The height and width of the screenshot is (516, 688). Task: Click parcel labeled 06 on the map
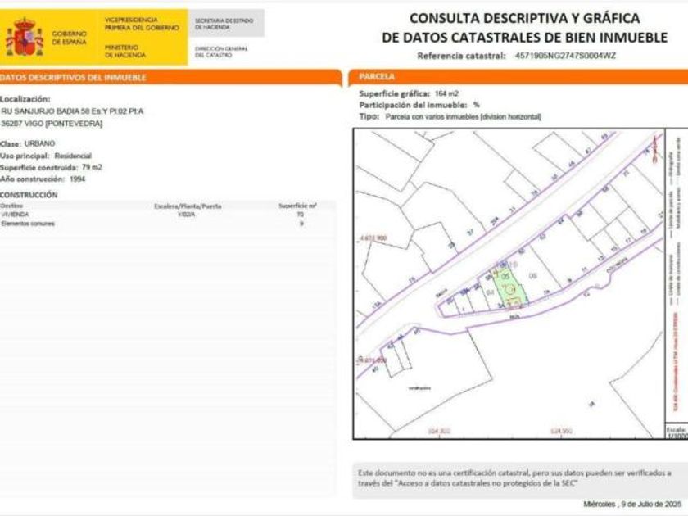[x=532, y=276]
